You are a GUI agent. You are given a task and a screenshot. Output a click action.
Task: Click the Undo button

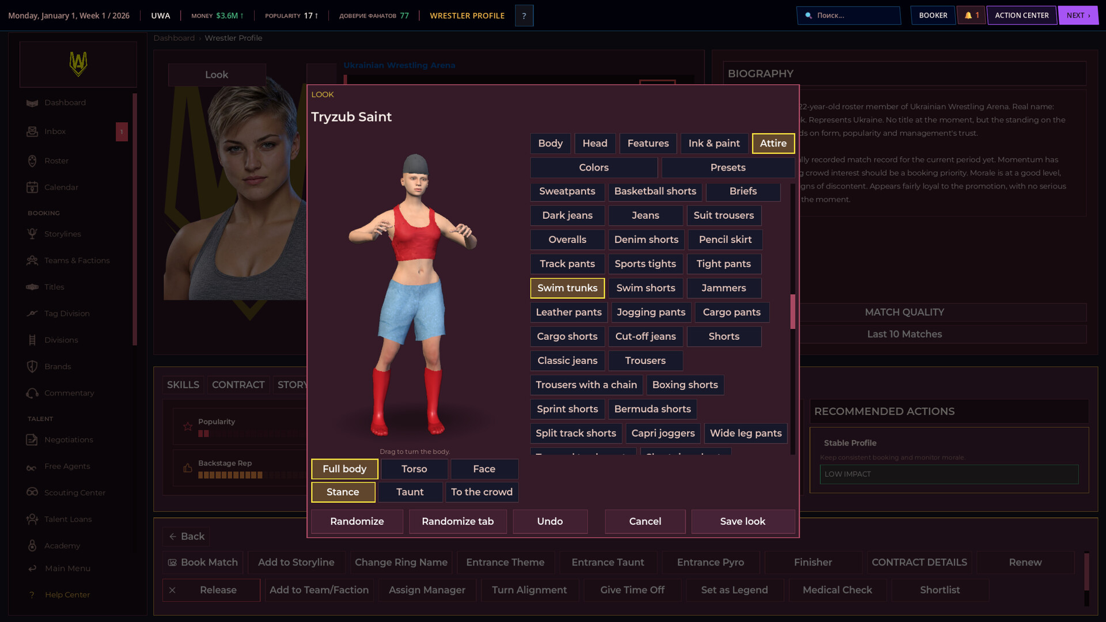(550, 521)
